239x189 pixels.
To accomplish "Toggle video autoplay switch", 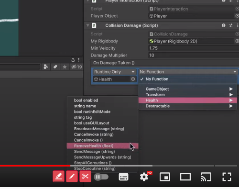I will coord(101,177).
